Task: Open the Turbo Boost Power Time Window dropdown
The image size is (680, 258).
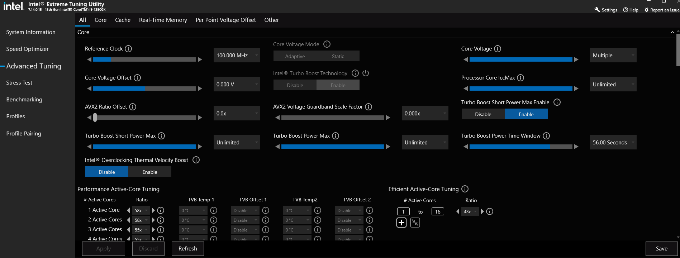Action: click(613, 143)
